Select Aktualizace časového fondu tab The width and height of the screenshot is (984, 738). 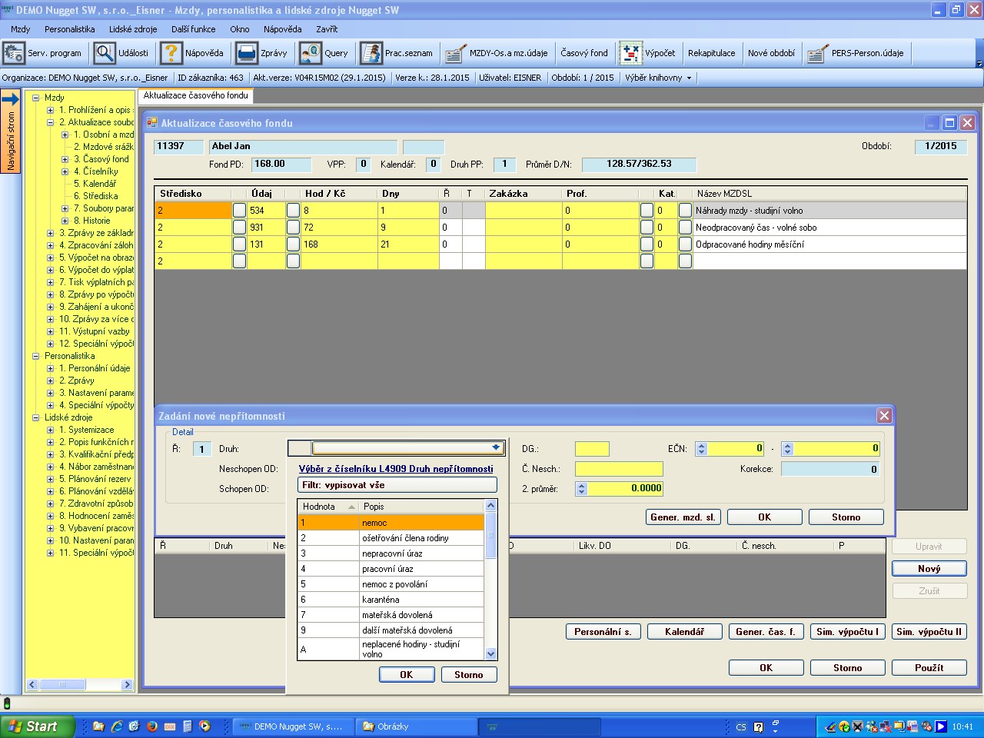pyautogui.click(x=196, y=95)
